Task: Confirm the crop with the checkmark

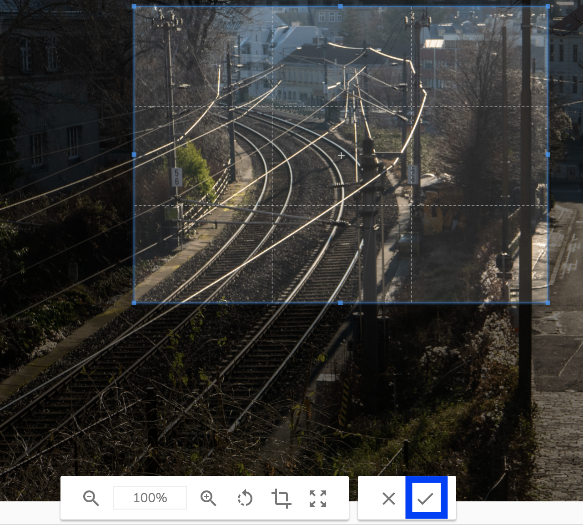Action: 426,498
